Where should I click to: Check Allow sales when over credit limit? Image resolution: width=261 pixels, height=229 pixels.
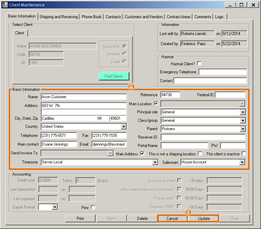[179, 189]
